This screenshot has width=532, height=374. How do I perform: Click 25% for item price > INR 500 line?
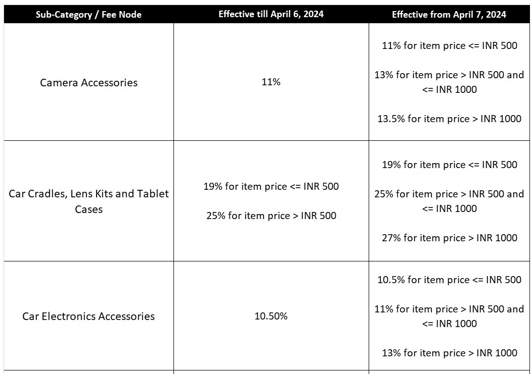(x=271, y=216)
